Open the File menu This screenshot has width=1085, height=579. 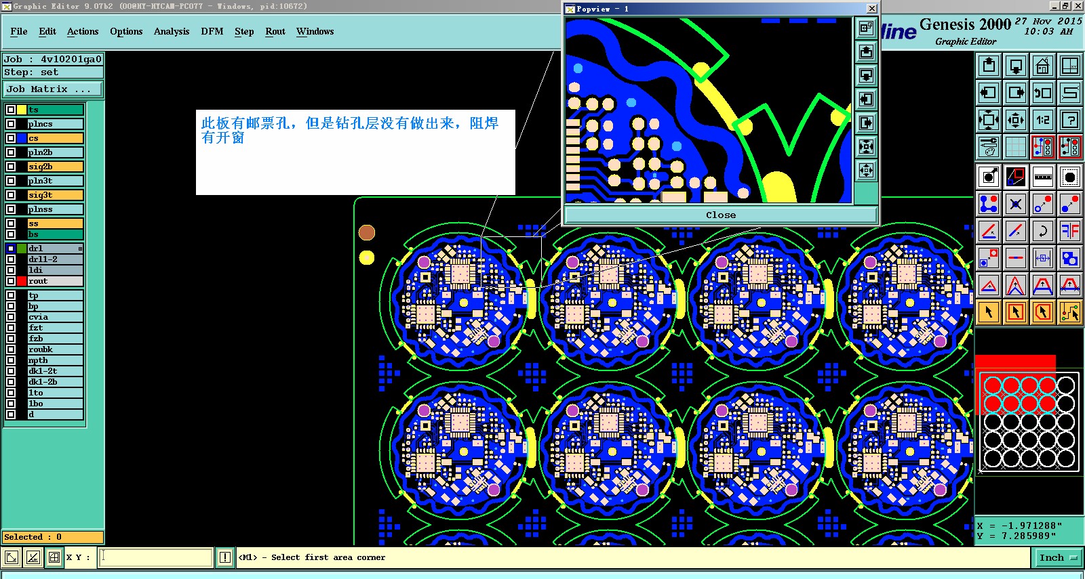(x=19, y=31)
